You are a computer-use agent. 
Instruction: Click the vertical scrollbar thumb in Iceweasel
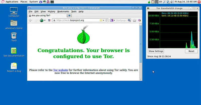141,44
